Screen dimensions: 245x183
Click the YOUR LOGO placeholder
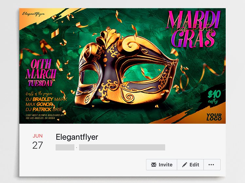pyautogui.click(x=214, y=117)
